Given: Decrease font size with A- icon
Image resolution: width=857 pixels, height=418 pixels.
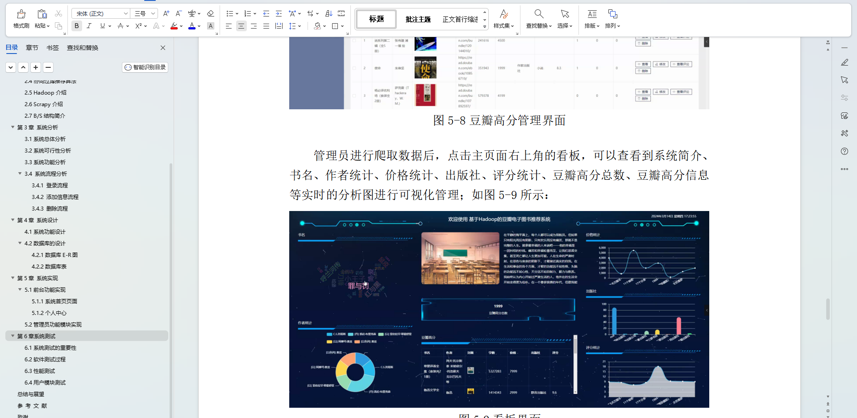Looking at the screenshot, I should coord(179,14).
